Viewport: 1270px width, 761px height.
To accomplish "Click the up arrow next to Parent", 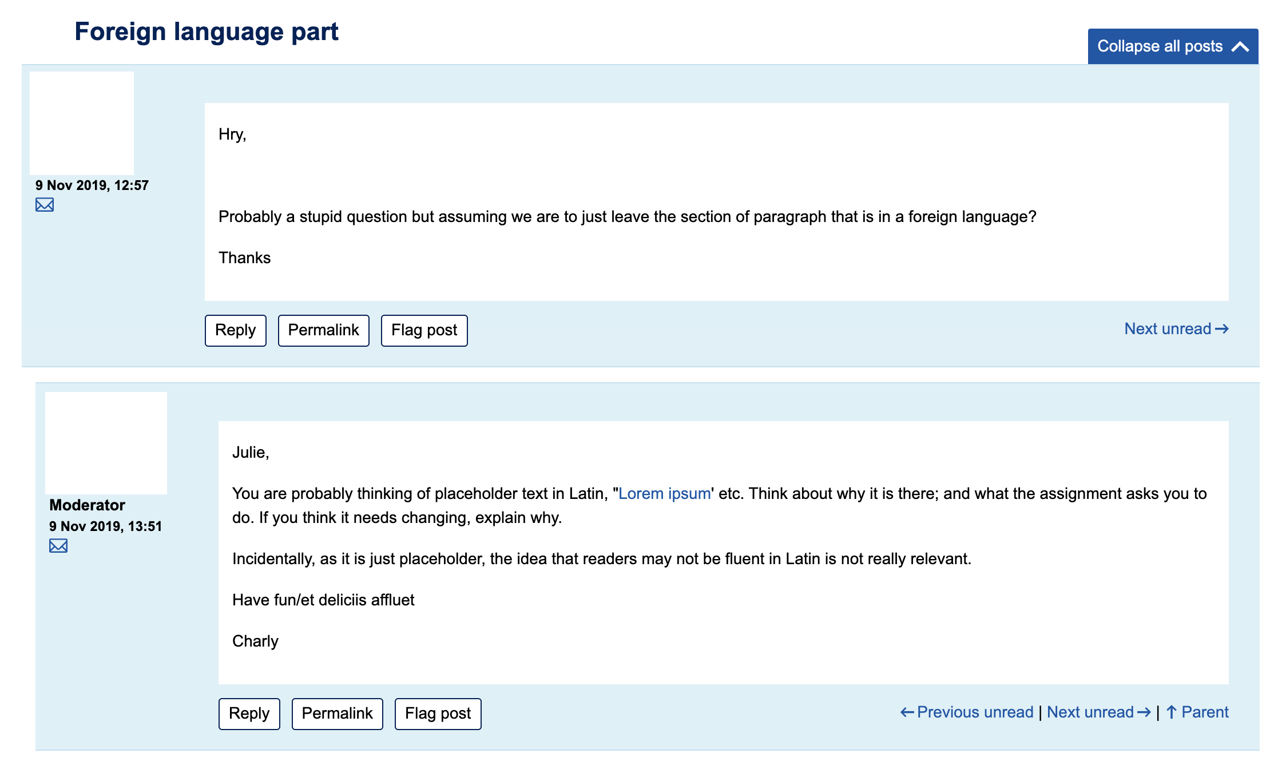I will [1170, 712].
